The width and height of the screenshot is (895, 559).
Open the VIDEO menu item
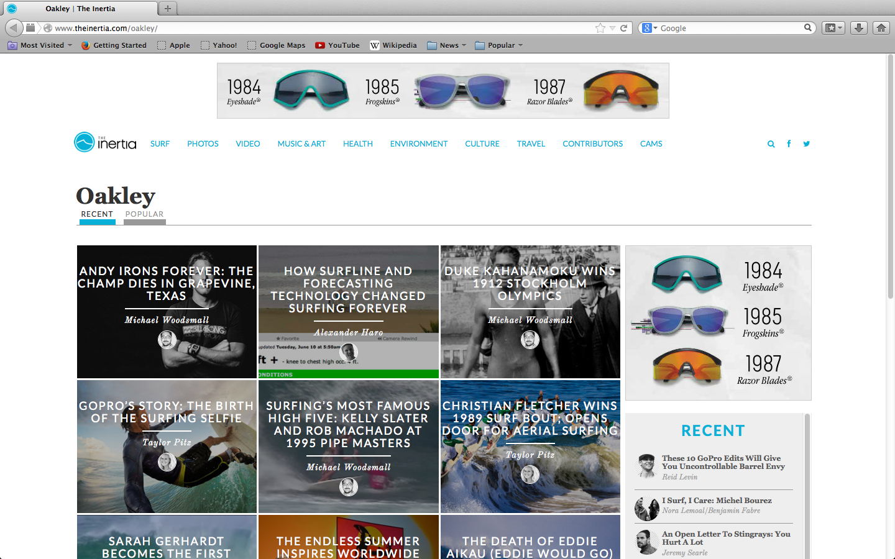248,143
